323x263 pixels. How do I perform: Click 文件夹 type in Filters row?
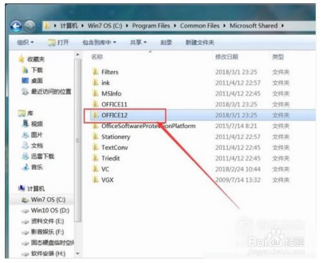pyautogui.click(x=280, y=72)
